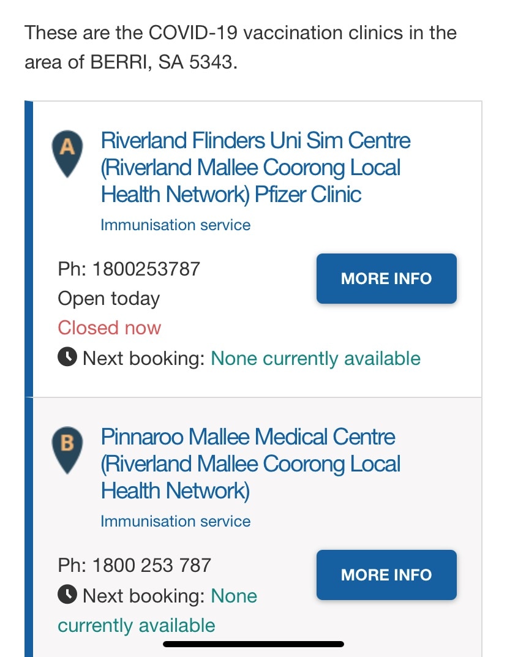Viewport: 507px width, 657px height.
Task: Tap the map pin marker labeled A
Action: coord(68,153)
